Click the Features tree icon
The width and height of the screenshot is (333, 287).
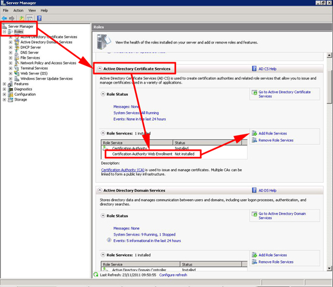click(x=10, y=84)
